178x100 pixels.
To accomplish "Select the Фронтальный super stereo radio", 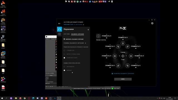I will (64, 67).
